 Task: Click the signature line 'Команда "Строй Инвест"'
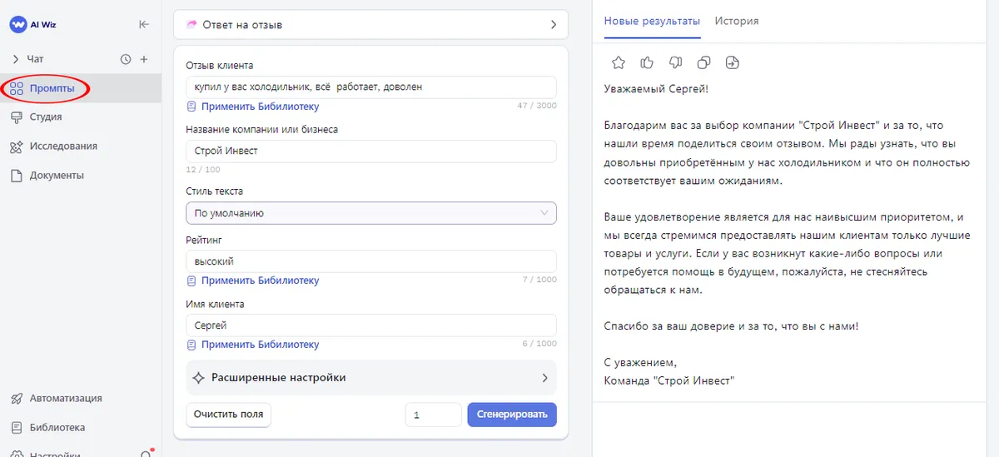coord(668,380)
